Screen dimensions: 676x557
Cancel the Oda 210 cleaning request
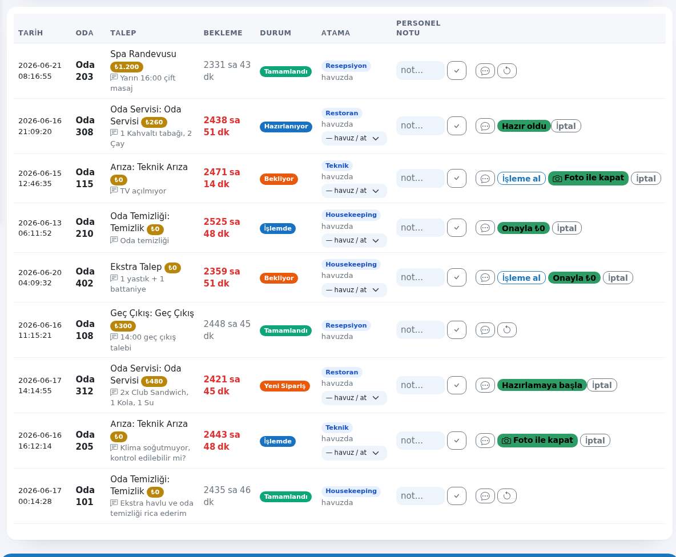pos(567,228)
